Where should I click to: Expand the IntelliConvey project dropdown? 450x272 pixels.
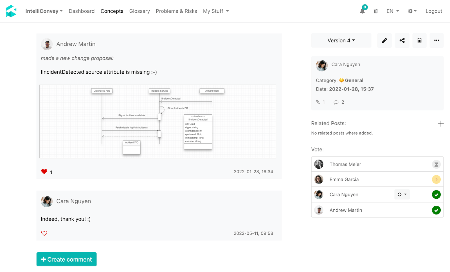44,11
